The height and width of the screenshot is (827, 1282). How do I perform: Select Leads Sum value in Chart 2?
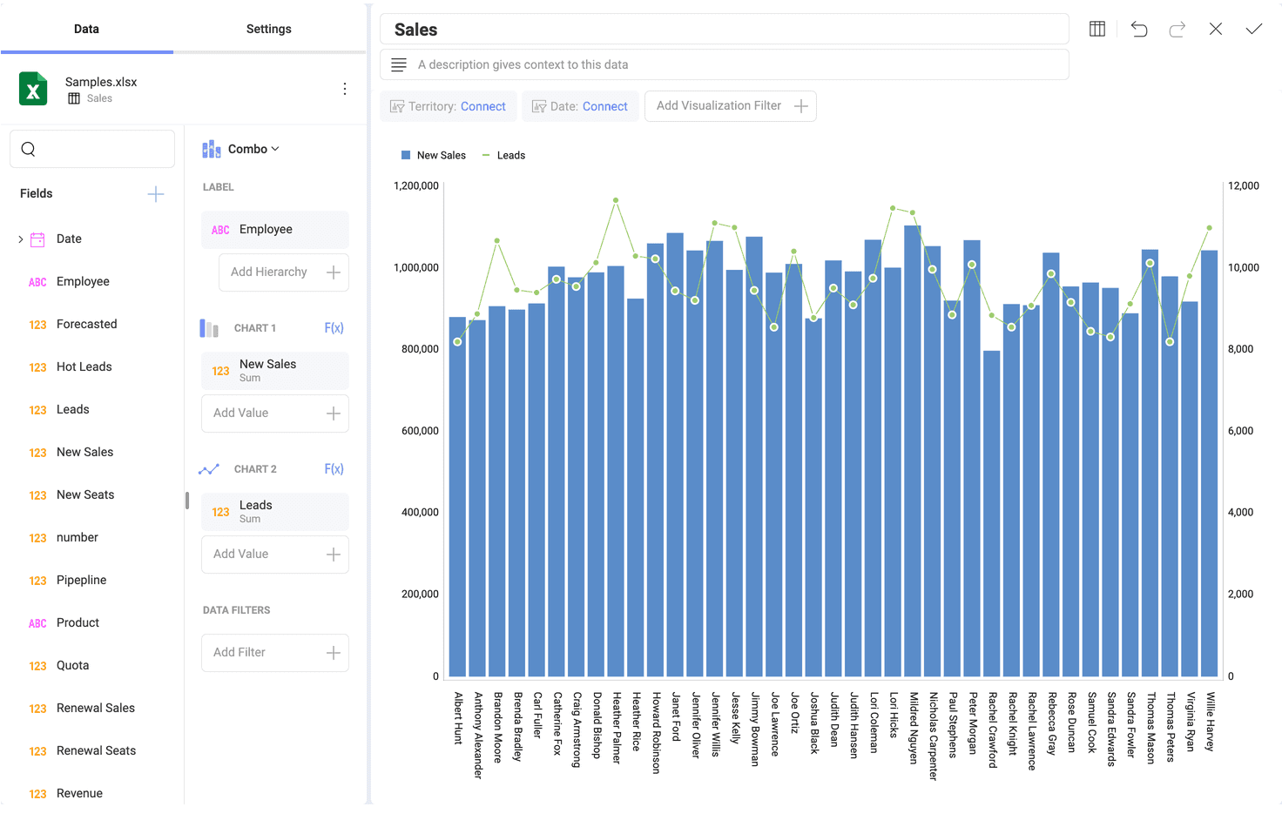(x=275, y=512)
